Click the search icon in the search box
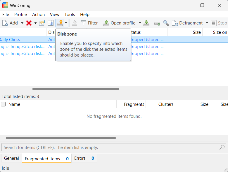This screenshot has width=228, height=172. click(x=222, y=148)
